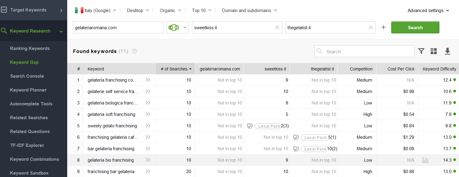This screenshot has width=459, height=177.
Task: Expand arrows for gelaterie self service row
Action: 148,92
